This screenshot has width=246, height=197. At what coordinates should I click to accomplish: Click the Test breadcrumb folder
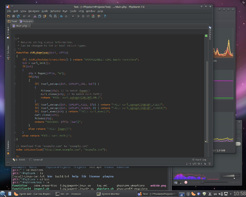(12, 21)
